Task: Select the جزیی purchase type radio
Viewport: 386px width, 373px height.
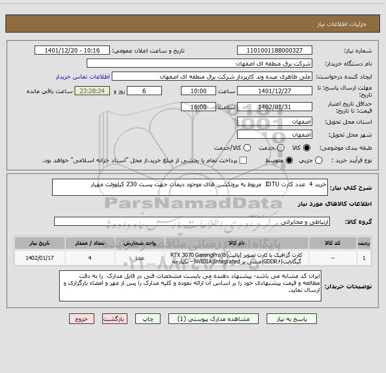Action: tap(318, 160)
